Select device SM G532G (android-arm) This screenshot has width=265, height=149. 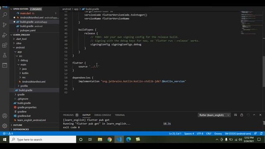tap(238, 133)
